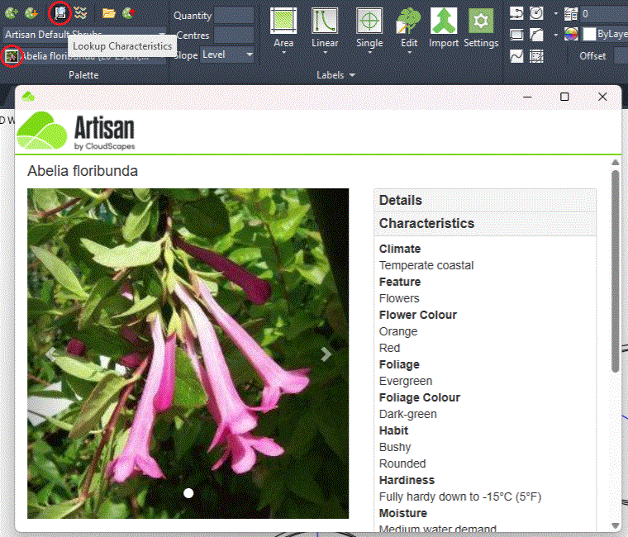Click the Lookup Characteristics icon
This screenshot has height=537, width=628.
(x=59, y=12)
